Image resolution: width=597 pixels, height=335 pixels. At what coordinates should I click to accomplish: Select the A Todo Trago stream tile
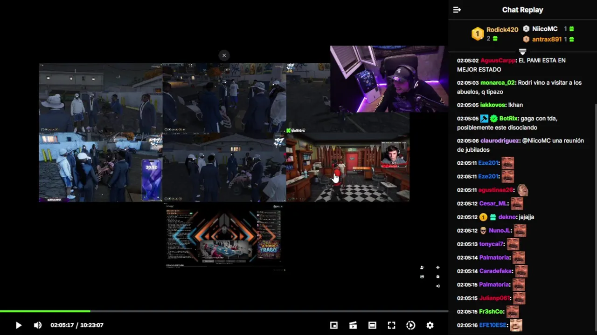click(x=224, y=238)
